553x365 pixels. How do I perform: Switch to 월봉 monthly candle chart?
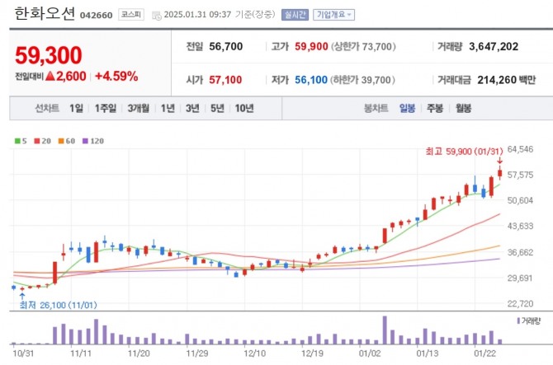463,109
